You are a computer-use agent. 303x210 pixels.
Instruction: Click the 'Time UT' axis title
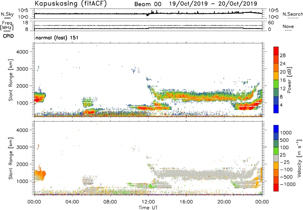(148, 208)
